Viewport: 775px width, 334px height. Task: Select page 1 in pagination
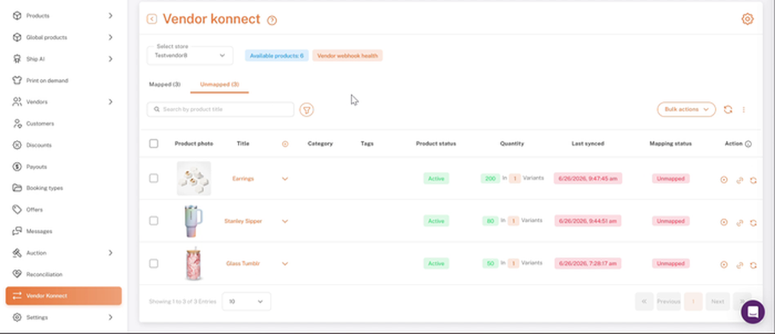(693, 301)
